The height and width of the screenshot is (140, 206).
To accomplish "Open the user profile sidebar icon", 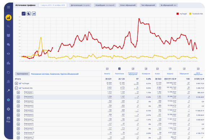I will point(8,82).
